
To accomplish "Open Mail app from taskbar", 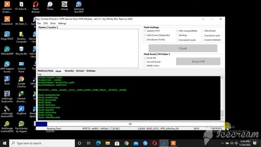I will tap(136, 143).
